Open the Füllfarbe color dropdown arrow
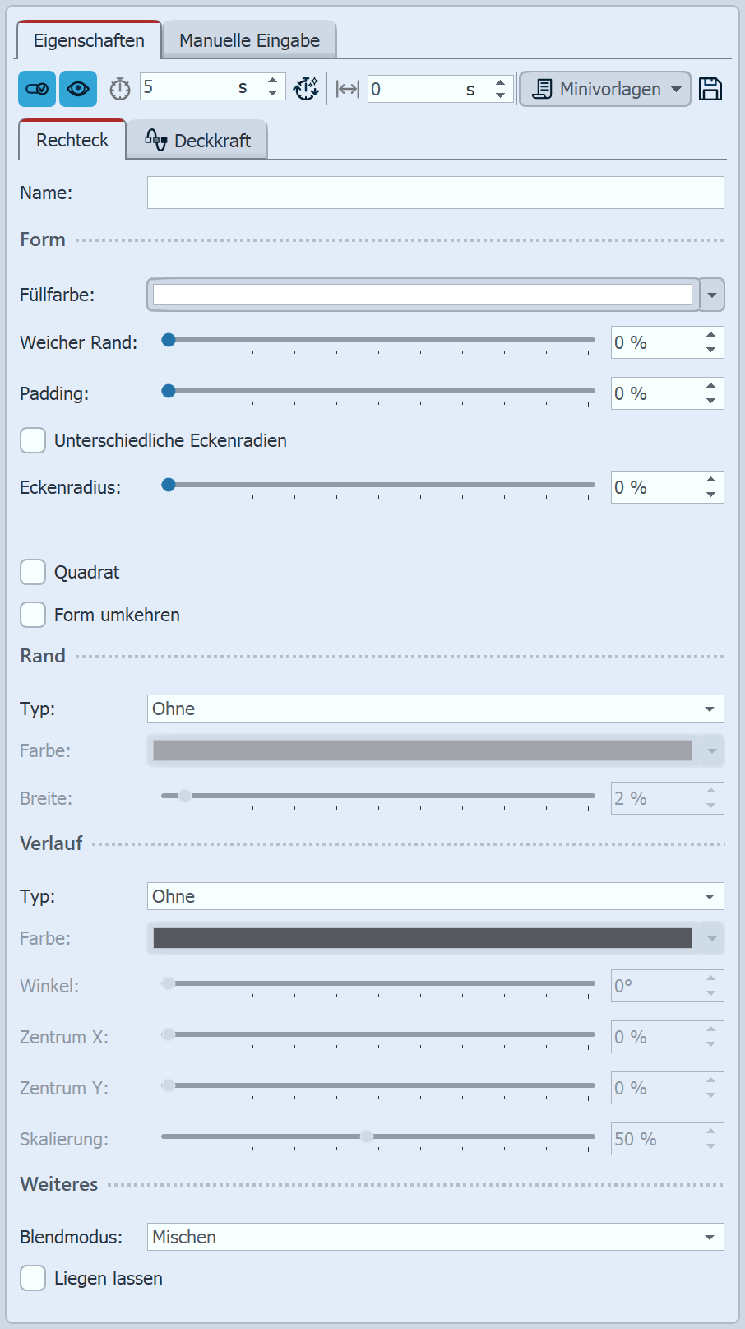 coord(712,295)
